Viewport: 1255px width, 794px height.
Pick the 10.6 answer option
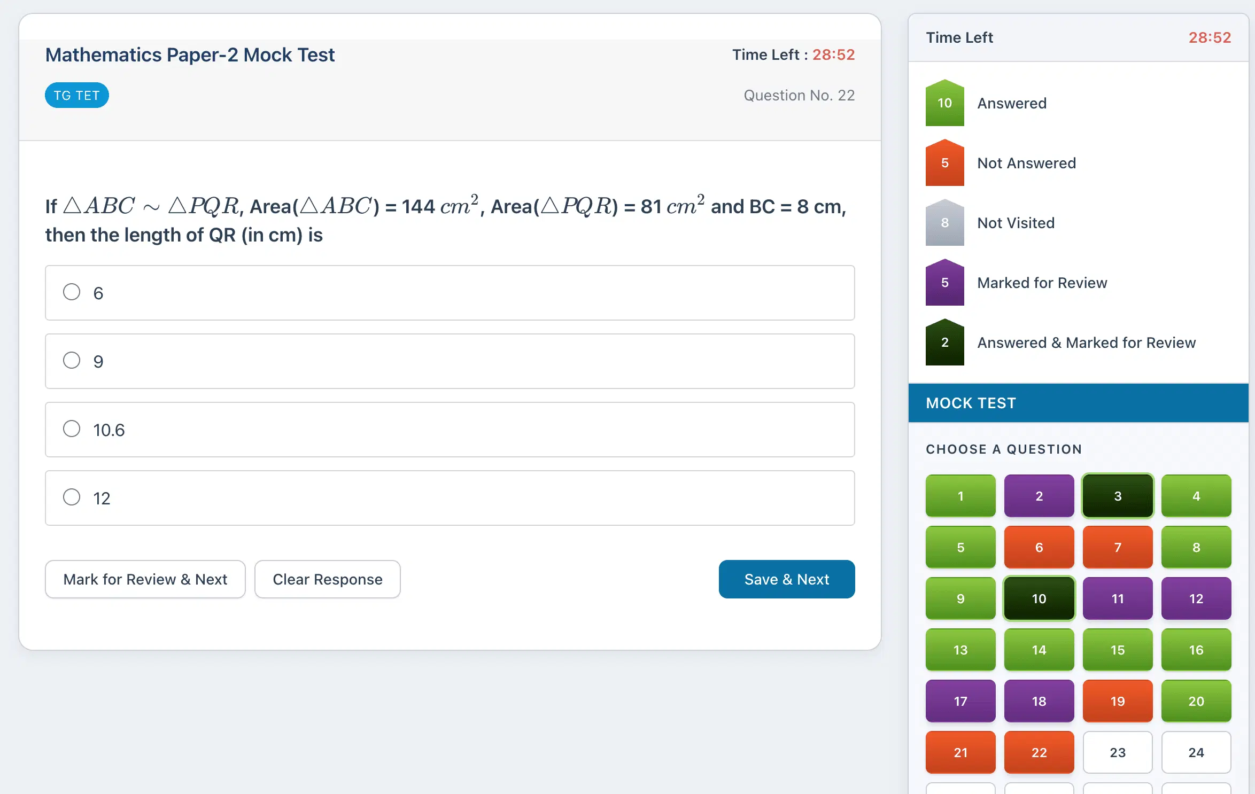(x=72, y=429)
